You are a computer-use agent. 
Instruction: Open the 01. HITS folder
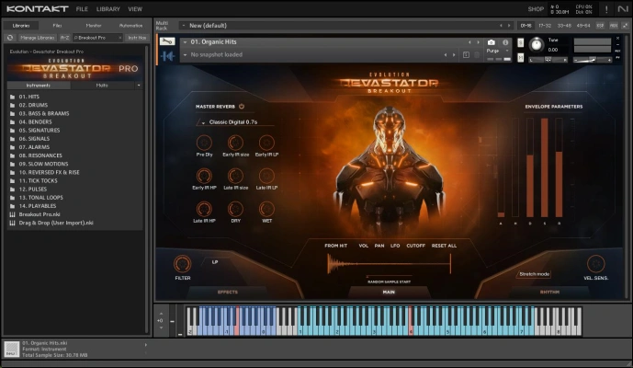coord(29,97)
